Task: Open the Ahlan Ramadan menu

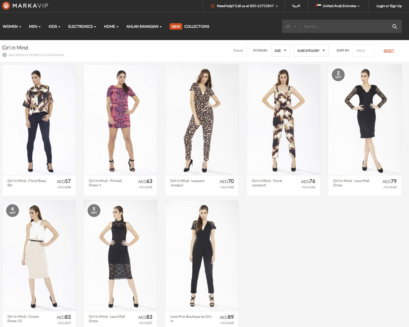Action: [x=144, y=27]
